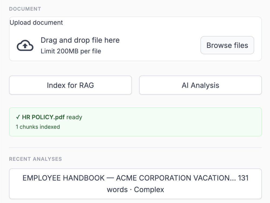This screenshot has width=270, height=203.
Task: Click the 'DOCUMENT' section heading
Action: (x=25, y=9)
